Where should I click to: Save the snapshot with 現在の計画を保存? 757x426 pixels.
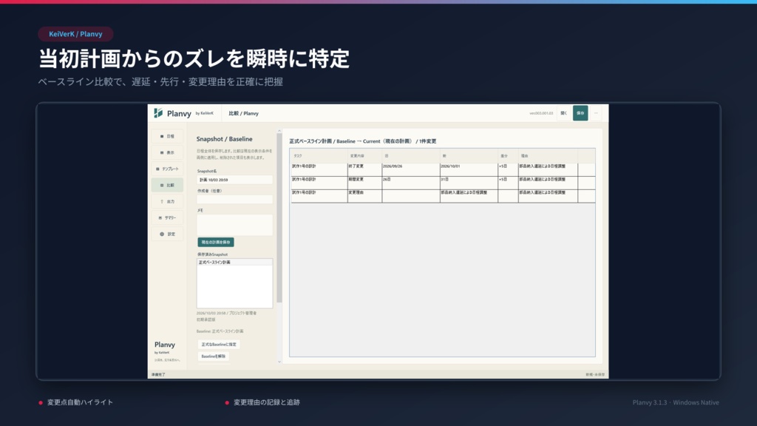tap(216, 242)
